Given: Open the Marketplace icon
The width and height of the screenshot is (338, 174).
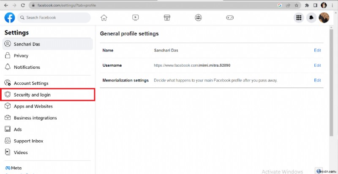Looking at the screenshot, I should point(167,18).
